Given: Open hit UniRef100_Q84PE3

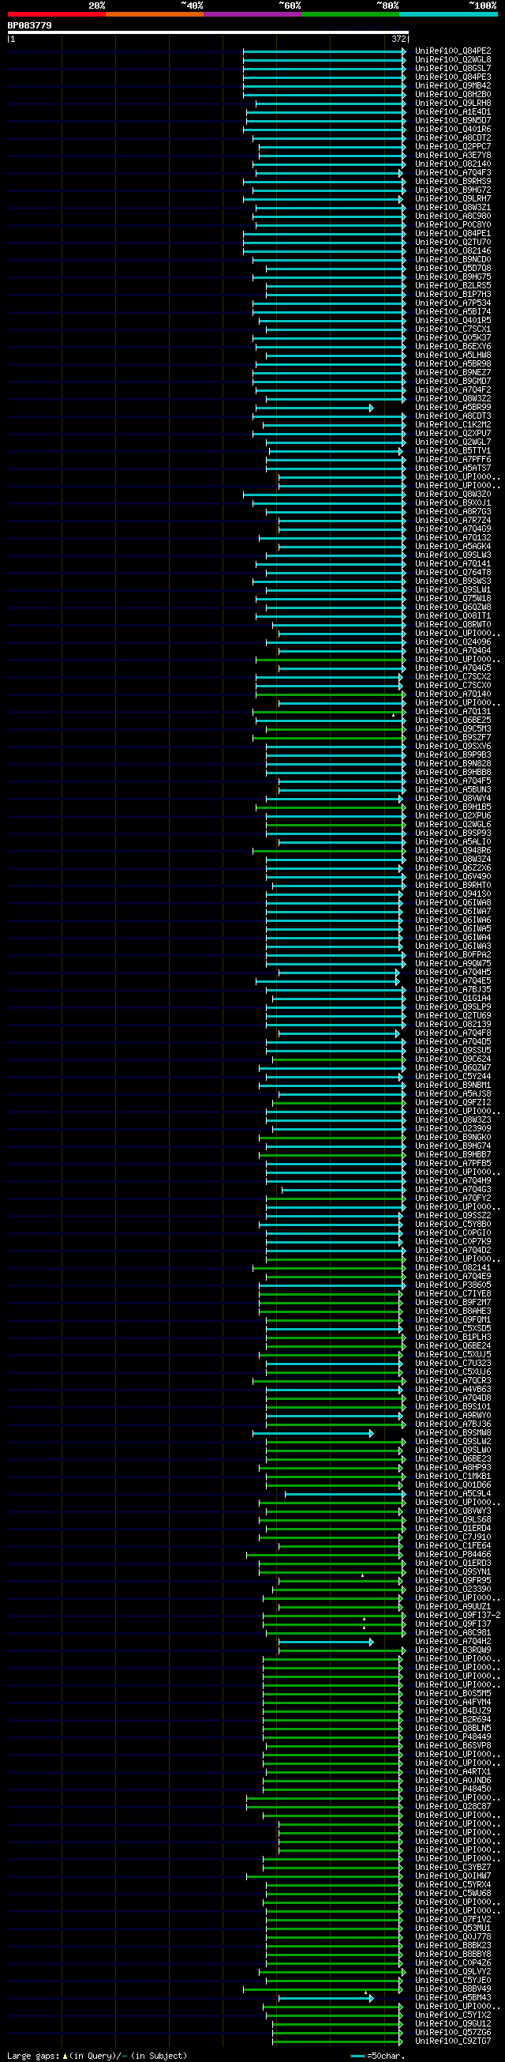Looking at the screenshot, I should coord(453,77).
